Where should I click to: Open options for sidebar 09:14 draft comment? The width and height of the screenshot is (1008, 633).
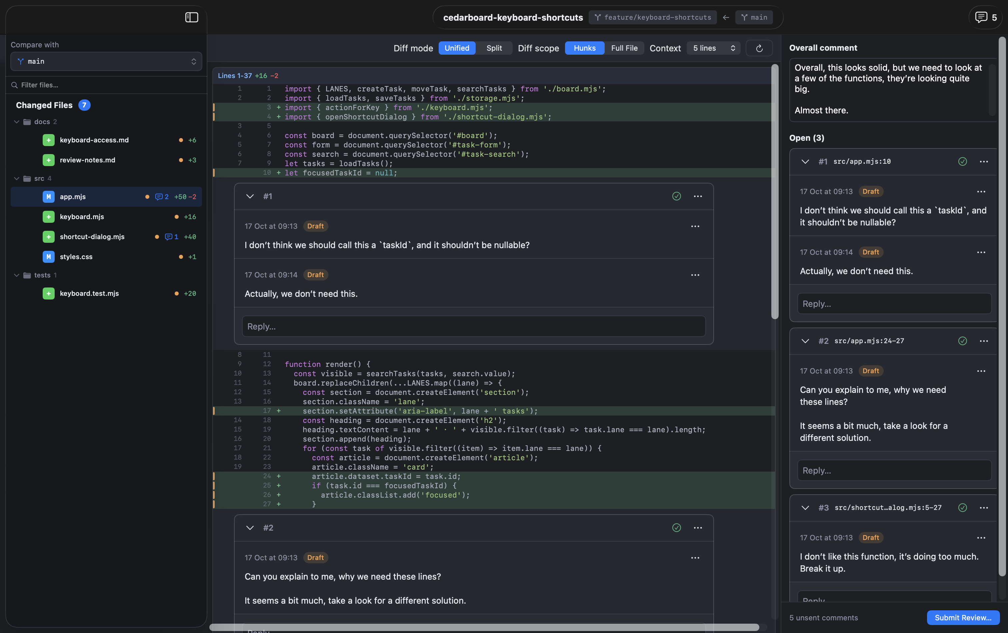pyautogui.click(x=981, y=252)
